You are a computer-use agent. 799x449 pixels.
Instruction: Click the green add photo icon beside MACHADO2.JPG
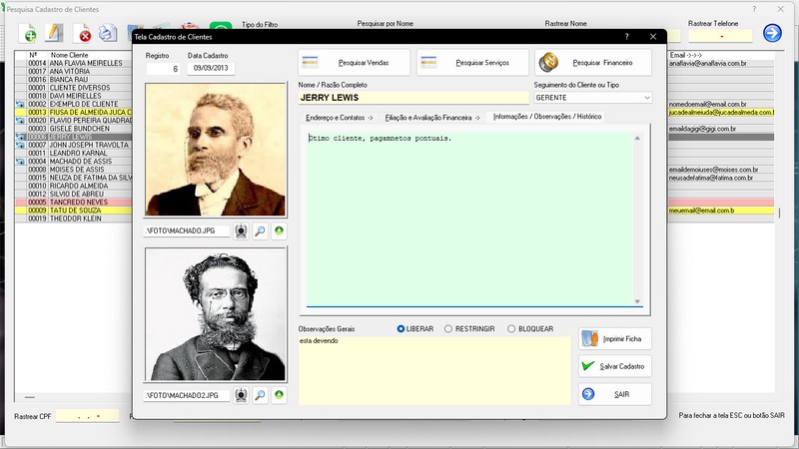click(x=279, y=395)
